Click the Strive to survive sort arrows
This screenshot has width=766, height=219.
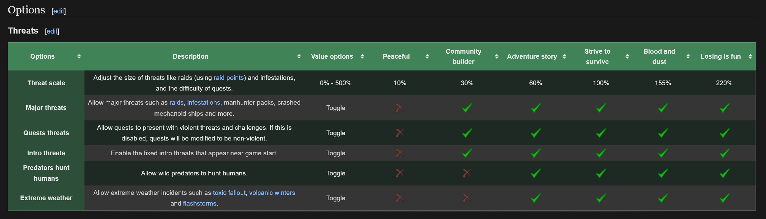tap(627, 56)
